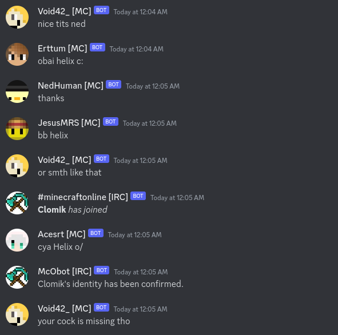
Task: Click the 'obai helix c:' message text
Action: point(61,61)
